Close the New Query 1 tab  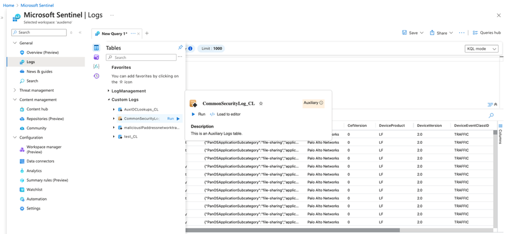138,34
